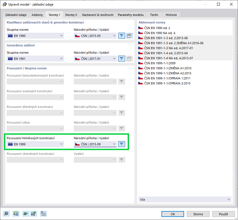Open the ČSN | 2015-09 national annex dropdown
This screenshot has width=238, height=220.
95,144
